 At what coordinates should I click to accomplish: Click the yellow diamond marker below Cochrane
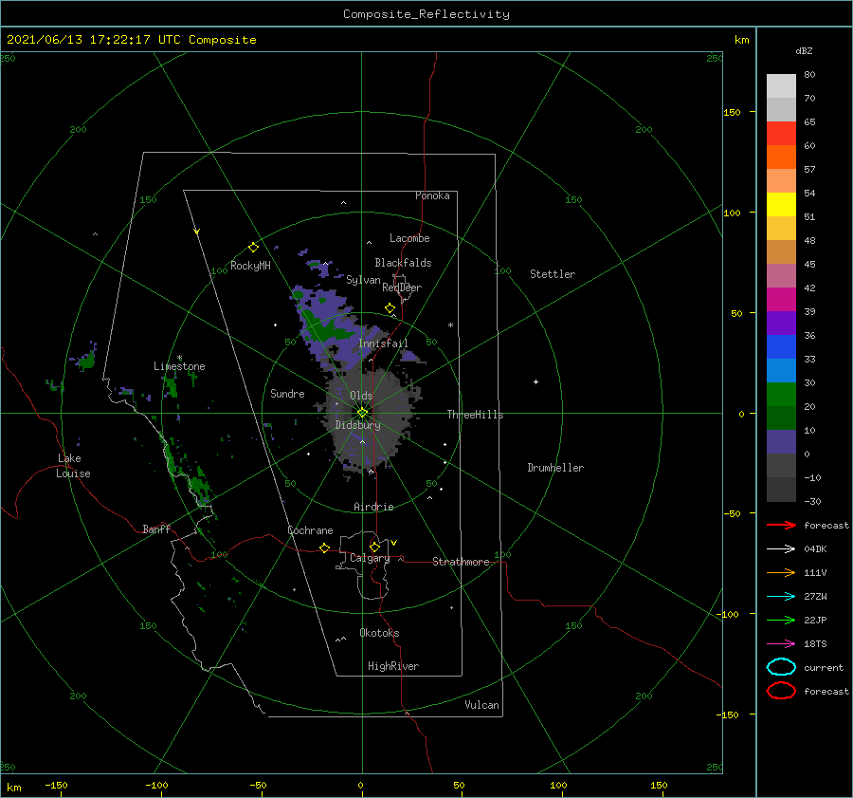325,547
